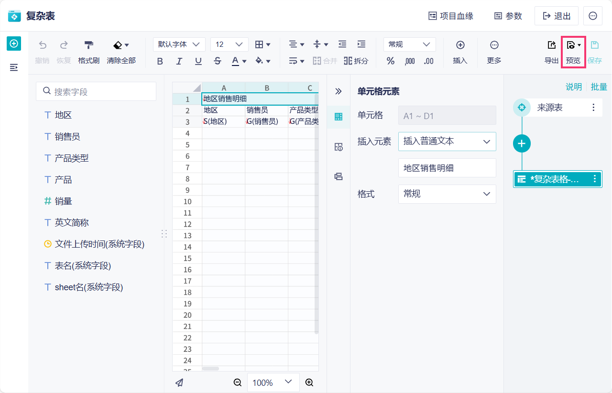Click the text input containing 地区销售明细
This screenshot has height=393, width=612.
(447, 168)
